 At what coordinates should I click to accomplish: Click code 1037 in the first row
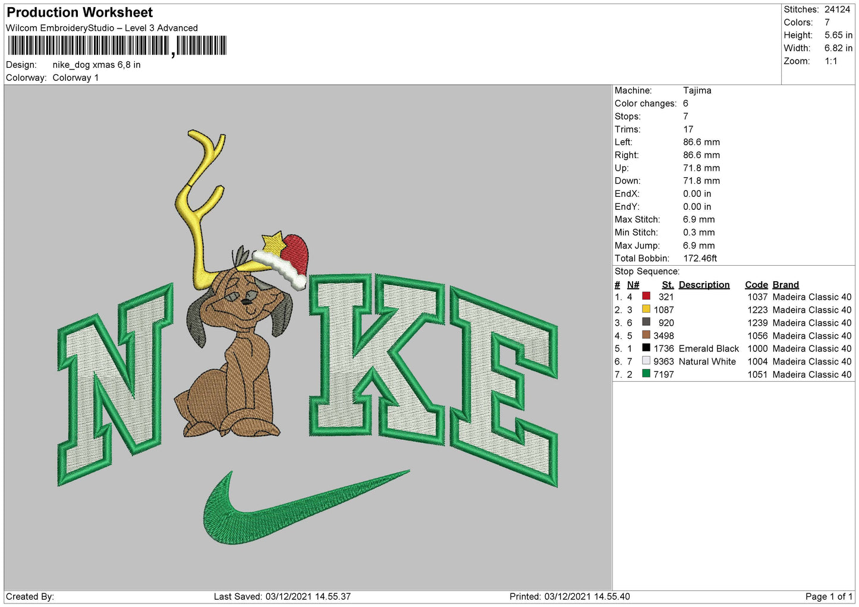[757, 297]
